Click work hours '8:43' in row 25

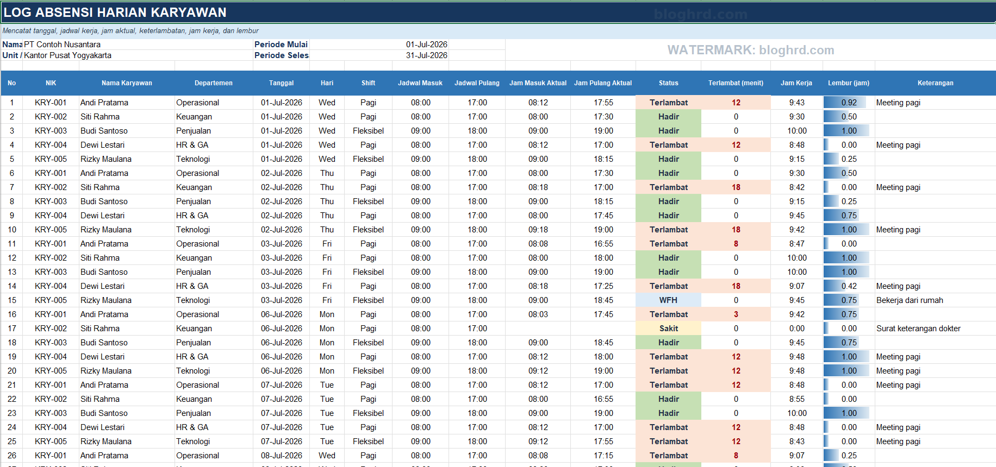796,441
